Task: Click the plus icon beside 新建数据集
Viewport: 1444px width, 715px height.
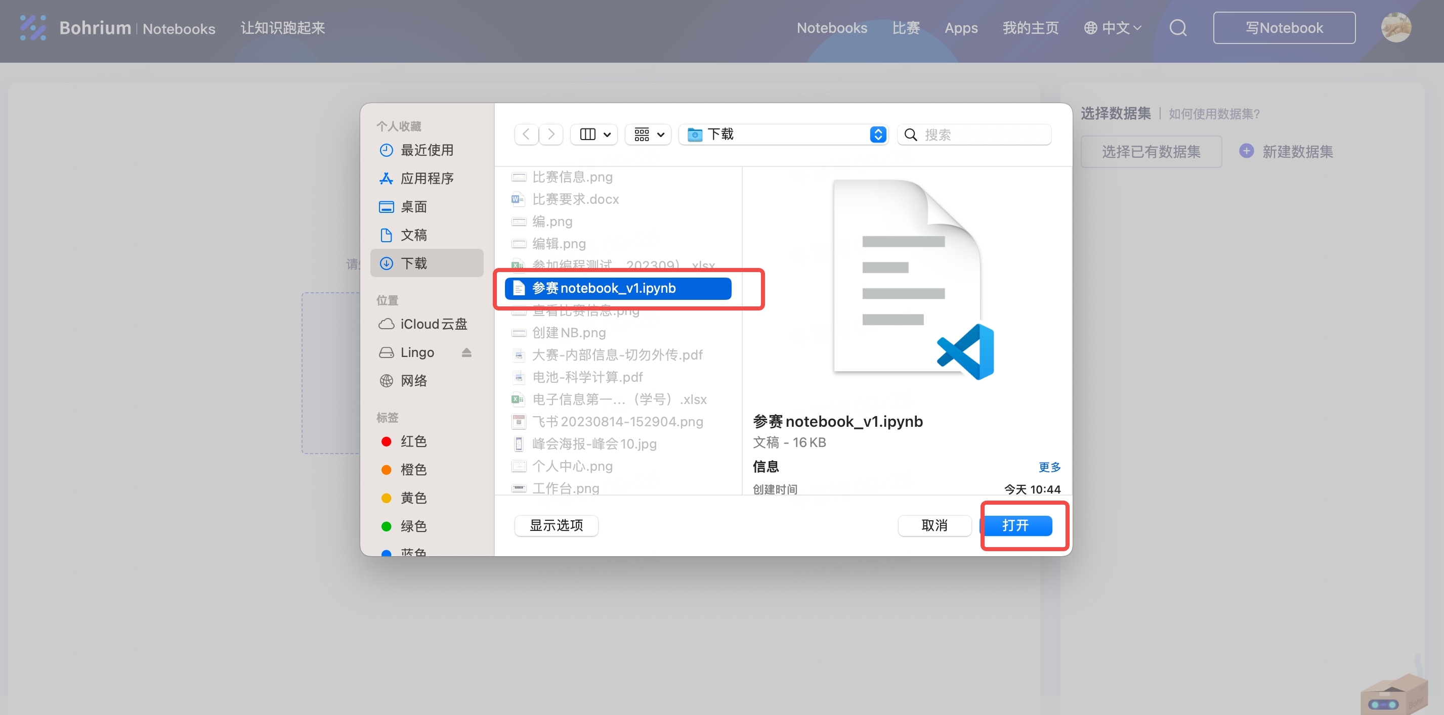Action: (1246, 151)
